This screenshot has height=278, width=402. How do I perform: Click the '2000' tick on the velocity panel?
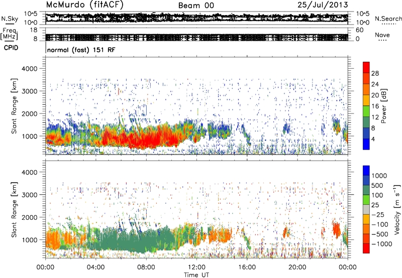30,217
